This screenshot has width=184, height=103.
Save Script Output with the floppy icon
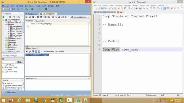33,51
